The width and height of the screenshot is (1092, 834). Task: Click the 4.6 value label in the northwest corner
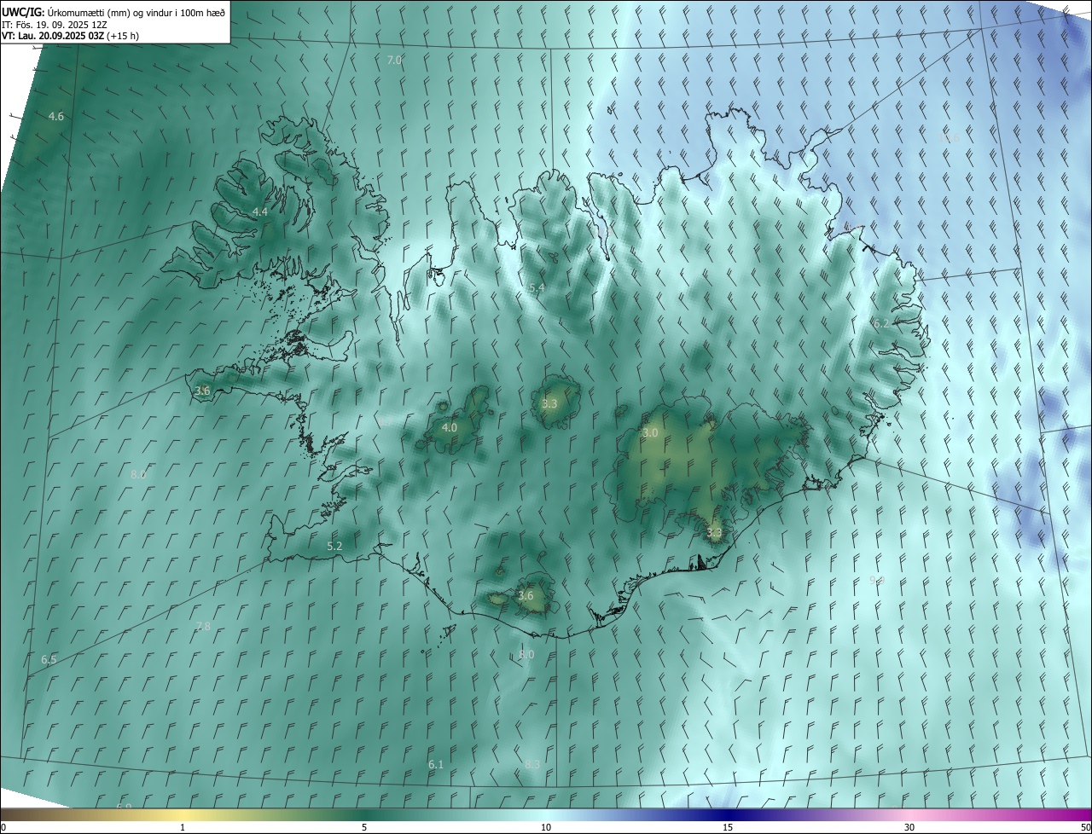pos(56,116)
